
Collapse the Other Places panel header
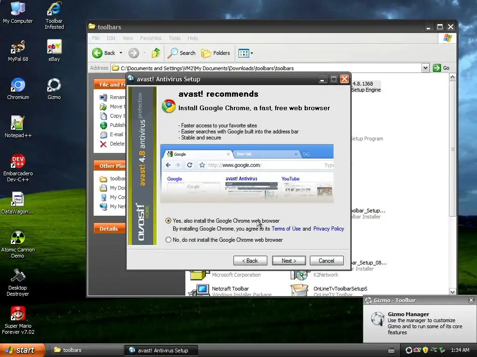(x=109, y=166)
